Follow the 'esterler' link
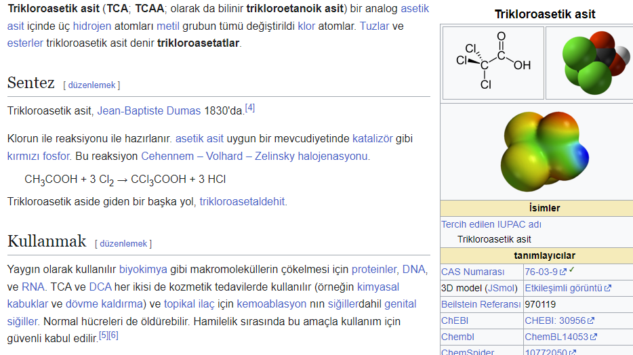 (25, 43)
